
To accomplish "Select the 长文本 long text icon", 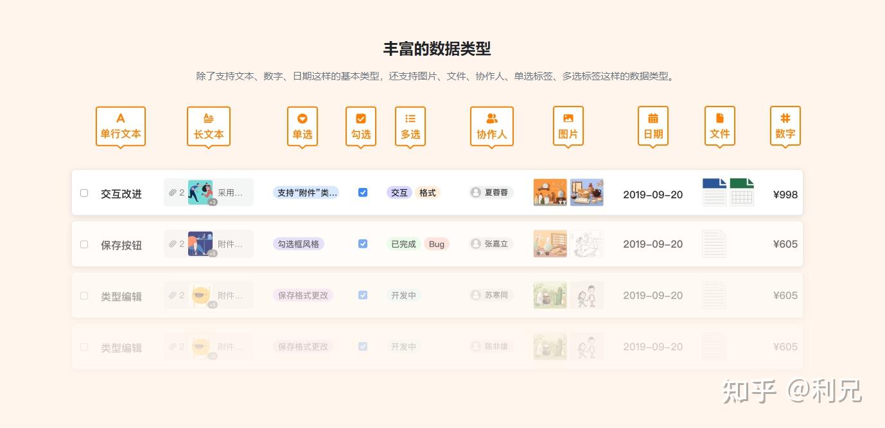I will click(x=208, y=119).
